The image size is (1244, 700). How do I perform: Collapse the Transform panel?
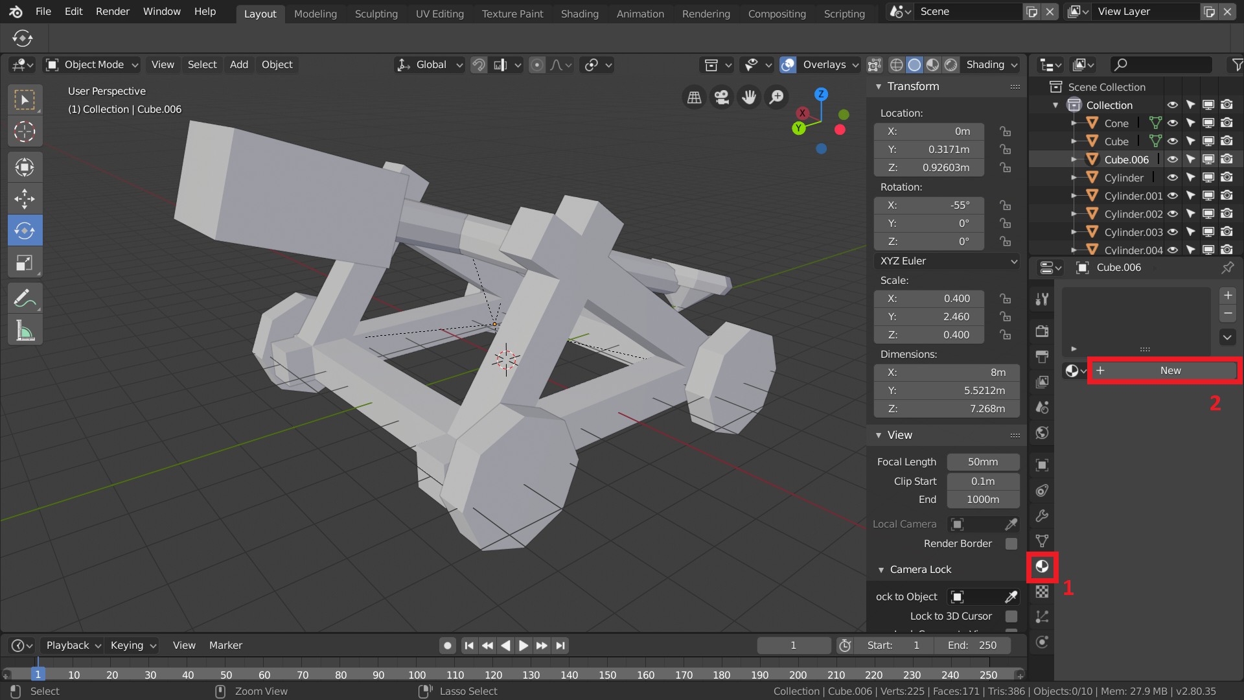coord(879,87)
